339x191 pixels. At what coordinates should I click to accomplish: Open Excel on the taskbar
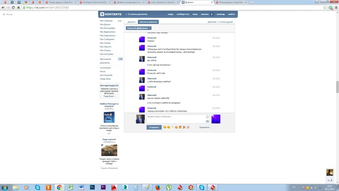(70, 187)
